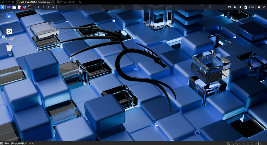
Task: Launch the terminal emulator from the panel
Action: 30,7
